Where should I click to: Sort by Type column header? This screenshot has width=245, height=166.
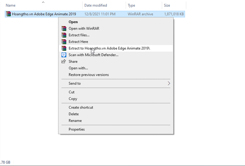(x=131, y=5)
